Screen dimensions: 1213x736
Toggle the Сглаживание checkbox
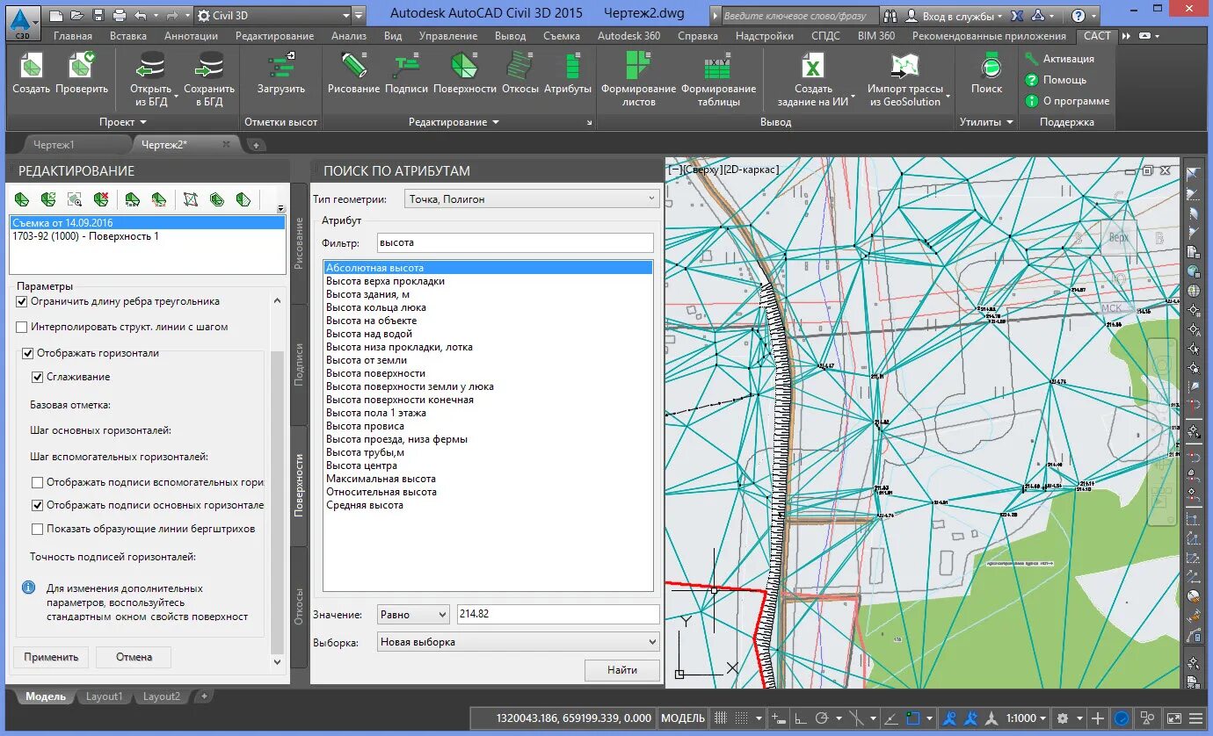37,377
